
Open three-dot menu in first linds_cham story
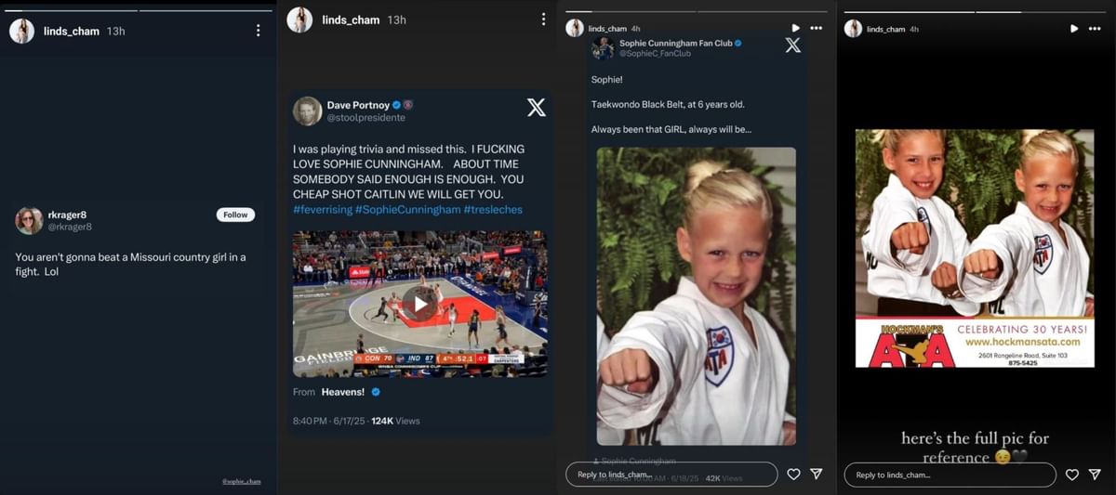pyautogui.click(x=258, y=31)
